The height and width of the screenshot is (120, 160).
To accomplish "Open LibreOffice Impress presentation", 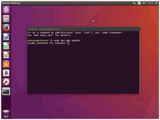I will pyautogui.click(x=6, y=55).
